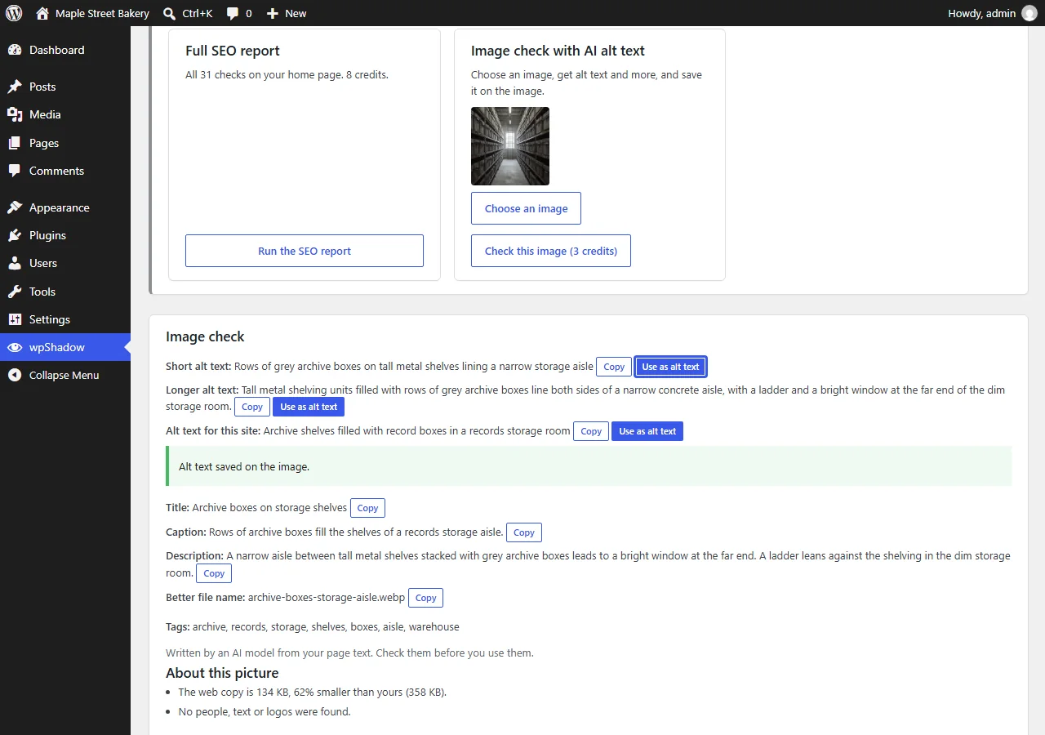1045x735 pixels.
Task: Open the Posts menu item
Action: pyautogui.click(x=65, y=87)
